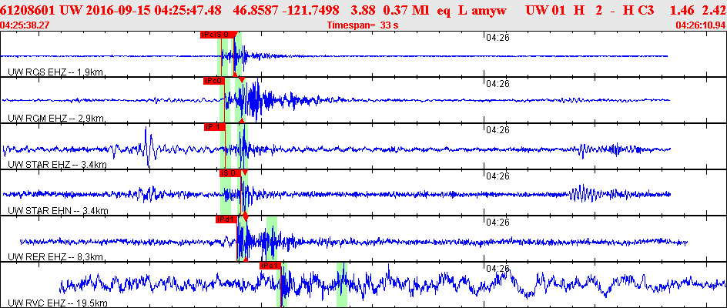Click the UW RER EHZ -- 8.3km label

(56, 257)
